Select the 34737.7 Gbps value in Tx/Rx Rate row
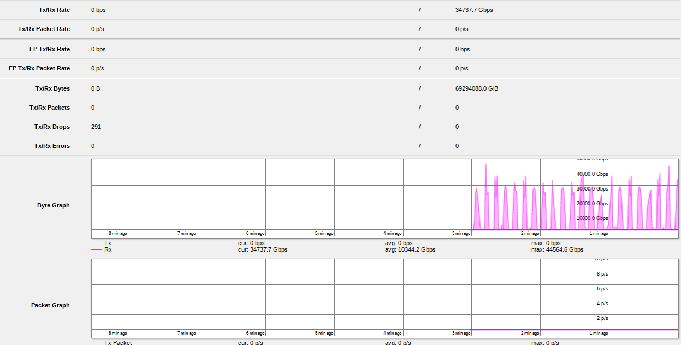Viewport: 681px width, 345px height. [474, 10]
